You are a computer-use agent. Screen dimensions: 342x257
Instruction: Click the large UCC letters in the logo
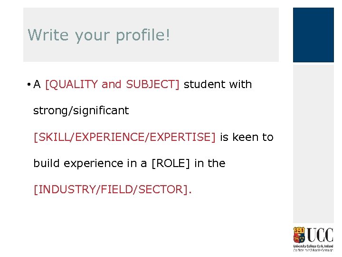(x=320, y=235)
